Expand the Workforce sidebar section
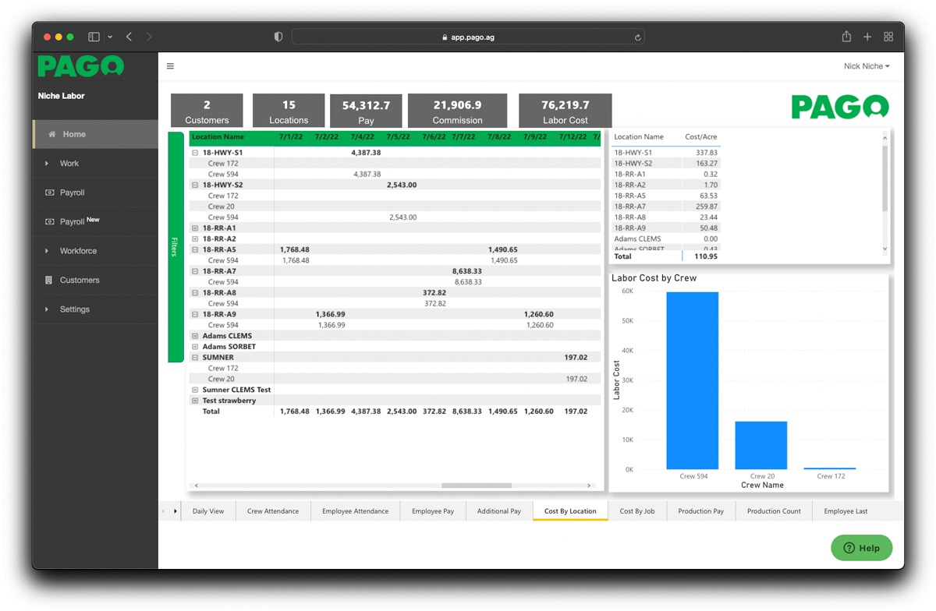Viewport: 936px width, 611px height. pyautogui.click(x=78, y=251)
